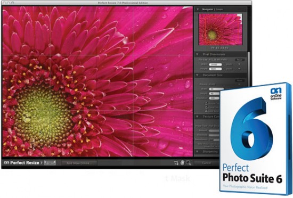
Task: Collapse the Texture Control section
Action: coord(197,117)
